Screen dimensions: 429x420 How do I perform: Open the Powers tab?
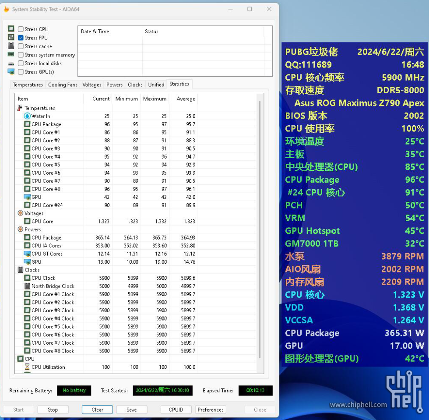114,85
